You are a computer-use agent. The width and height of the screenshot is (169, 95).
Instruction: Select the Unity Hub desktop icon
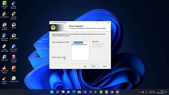point(4,58)
